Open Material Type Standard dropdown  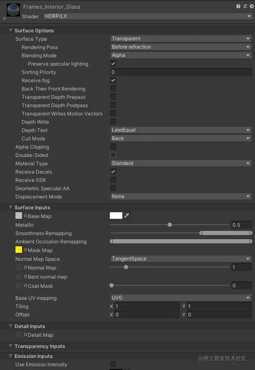point(181,163)
